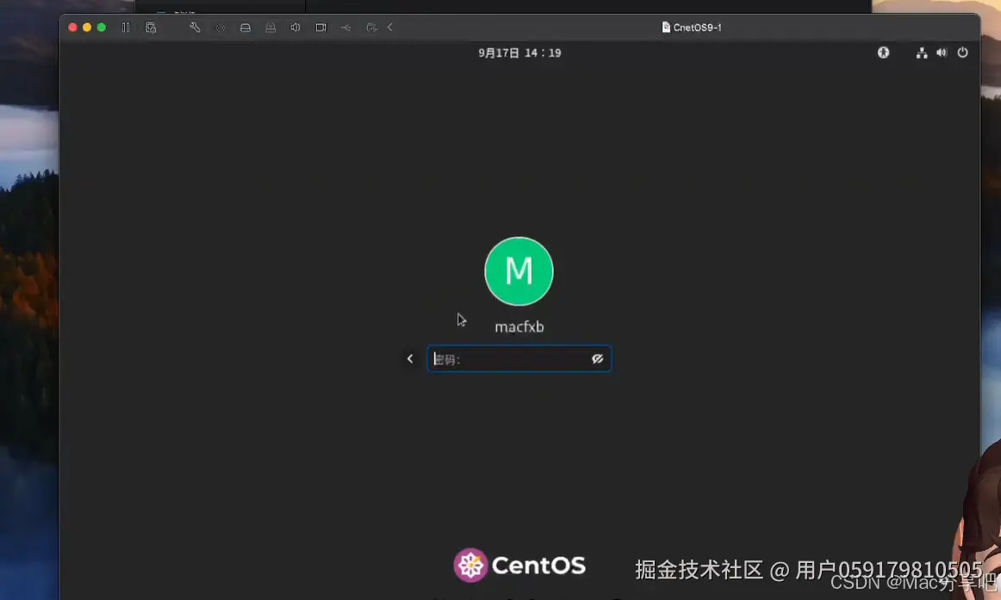1001x600 pixels.
Task: Open the calendar by clicking the date and time
Action: [519, 53]
